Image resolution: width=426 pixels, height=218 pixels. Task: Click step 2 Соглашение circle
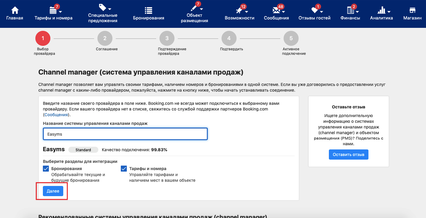pos(105,38)
